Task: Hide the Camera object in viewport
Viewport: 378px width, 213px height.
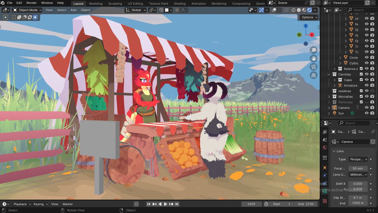Action: pyautogui.click(x=367, y=108)
